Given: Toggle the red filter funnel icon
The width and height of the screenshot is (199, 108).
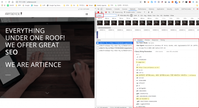Looking at the screenshot, I should (x=106, y=12).
